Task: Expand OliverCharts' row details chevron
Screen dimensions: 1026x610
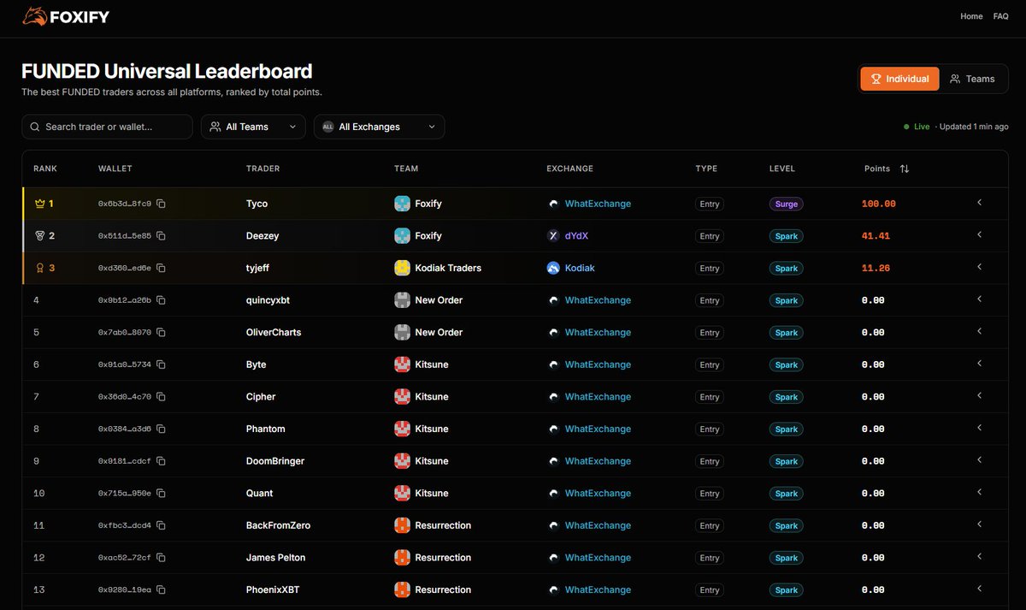Action: 979,331
